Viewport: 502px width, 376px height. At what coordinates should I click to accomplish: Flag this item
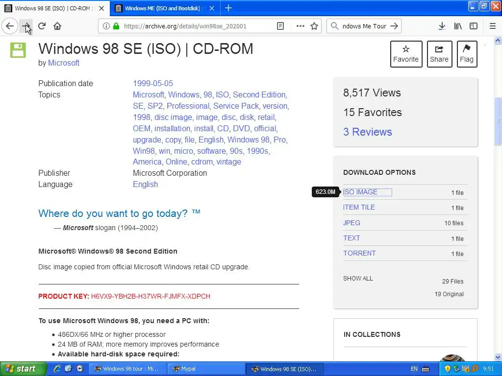tap(467, 54)
